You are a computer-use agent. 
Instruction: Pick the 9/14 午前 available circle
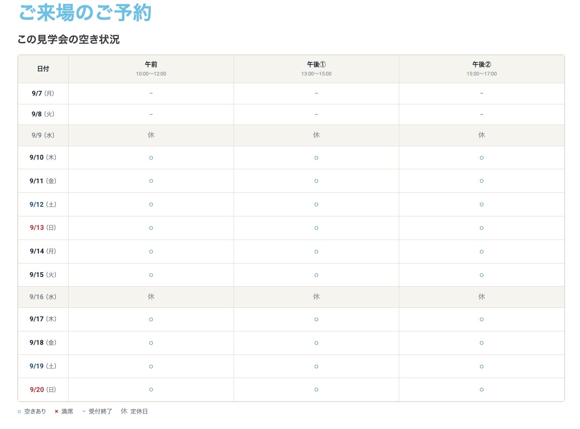tap(151, 252)
